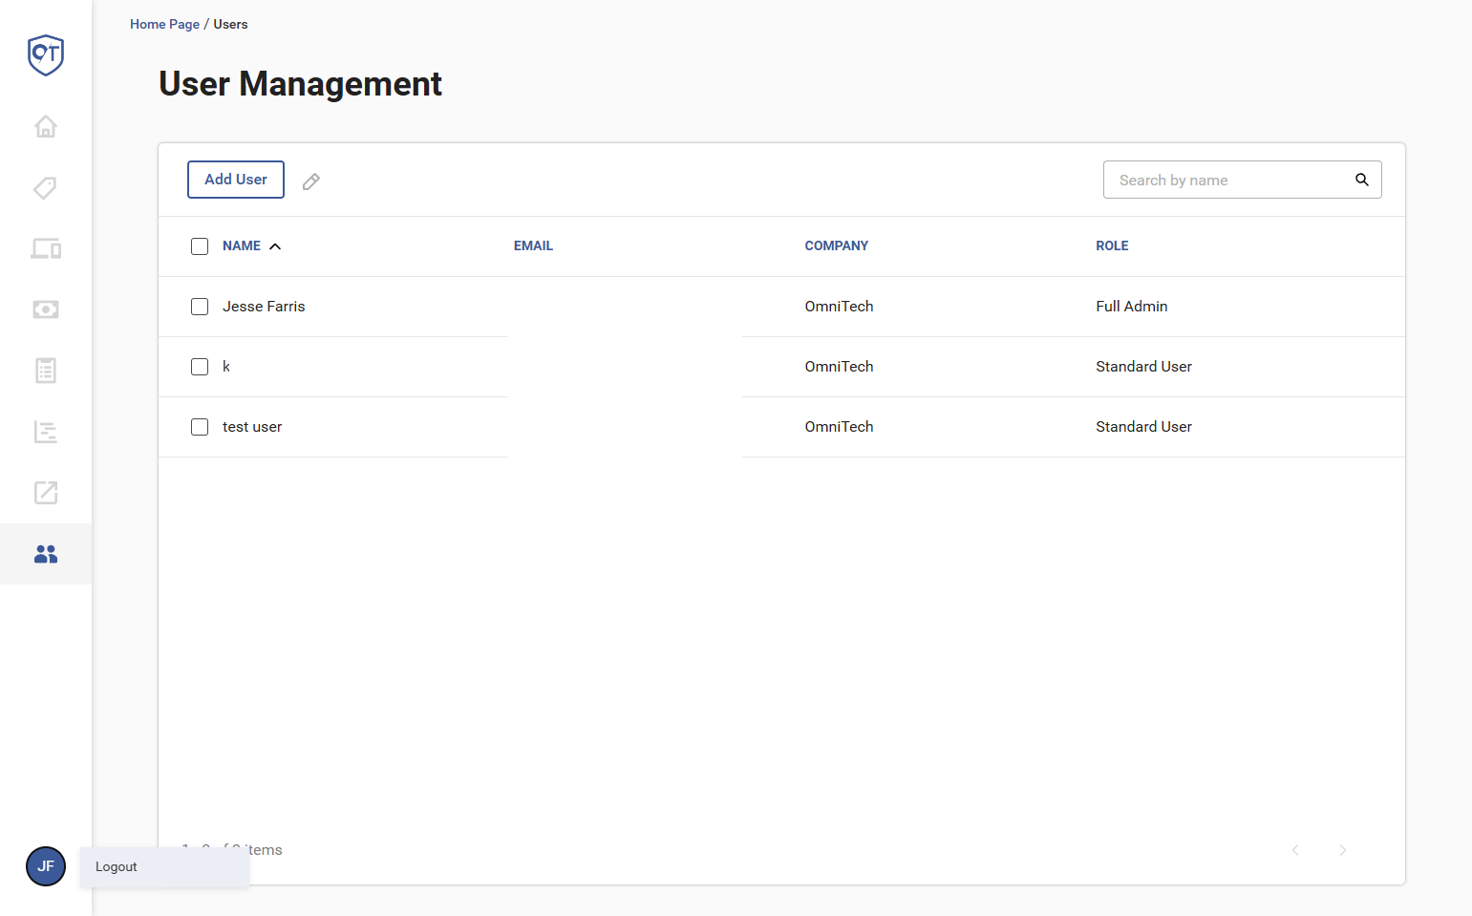This screenshot has height=916, width=1472.
Task: Click the name Jesse Farris
Action: coord(264,307)
